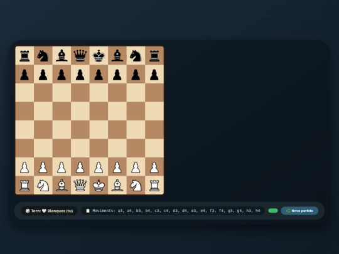Select the white pawn on d2

[x=80, y=167]
